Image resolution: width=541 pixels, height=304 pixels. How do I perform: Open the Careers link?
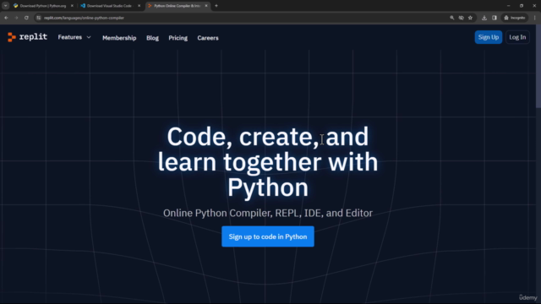point(208,38)
